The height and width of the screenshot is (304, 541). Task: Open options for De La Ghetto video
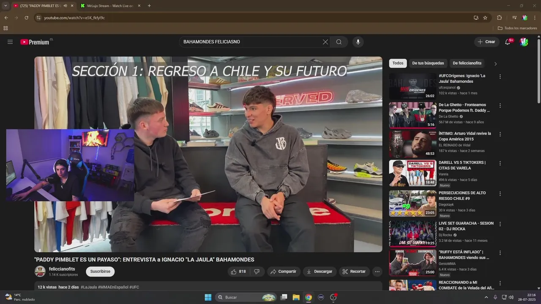[500, 106]
